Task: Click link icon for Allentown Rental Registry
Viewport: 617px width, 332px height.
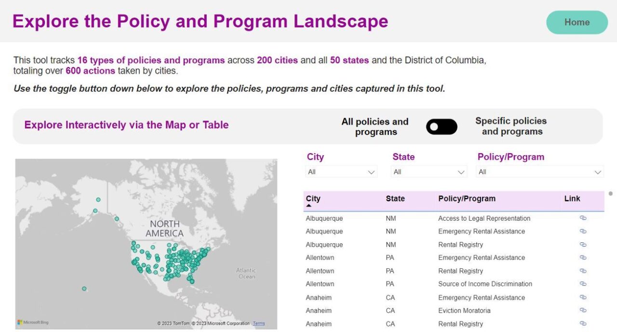Action: pos(583,271)
